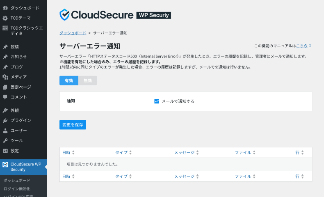
Task: Follow the ダッシュボード breadcrumb link
Action: coord(73,33)
